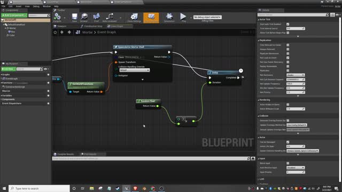Open Collision Handling Override dropdown on SpawnActor node
This screenshot has height=192, width=342.
[134, 70]
